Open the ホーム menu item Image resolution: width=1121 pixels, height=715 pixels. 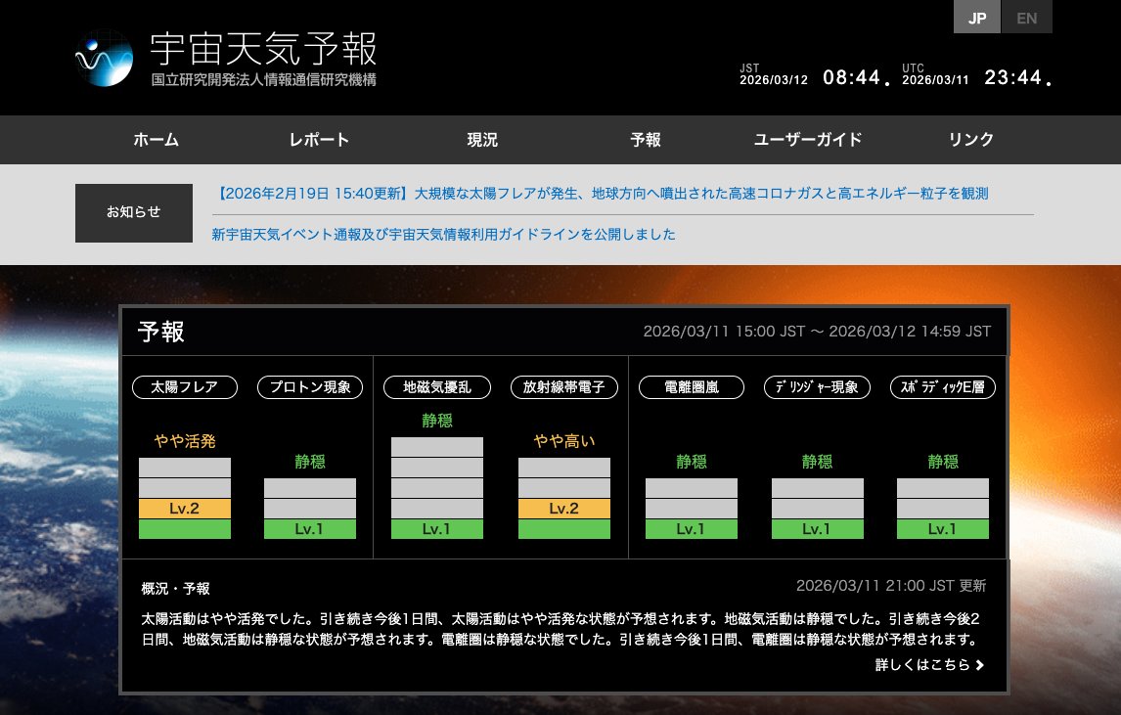click(156, 140)
